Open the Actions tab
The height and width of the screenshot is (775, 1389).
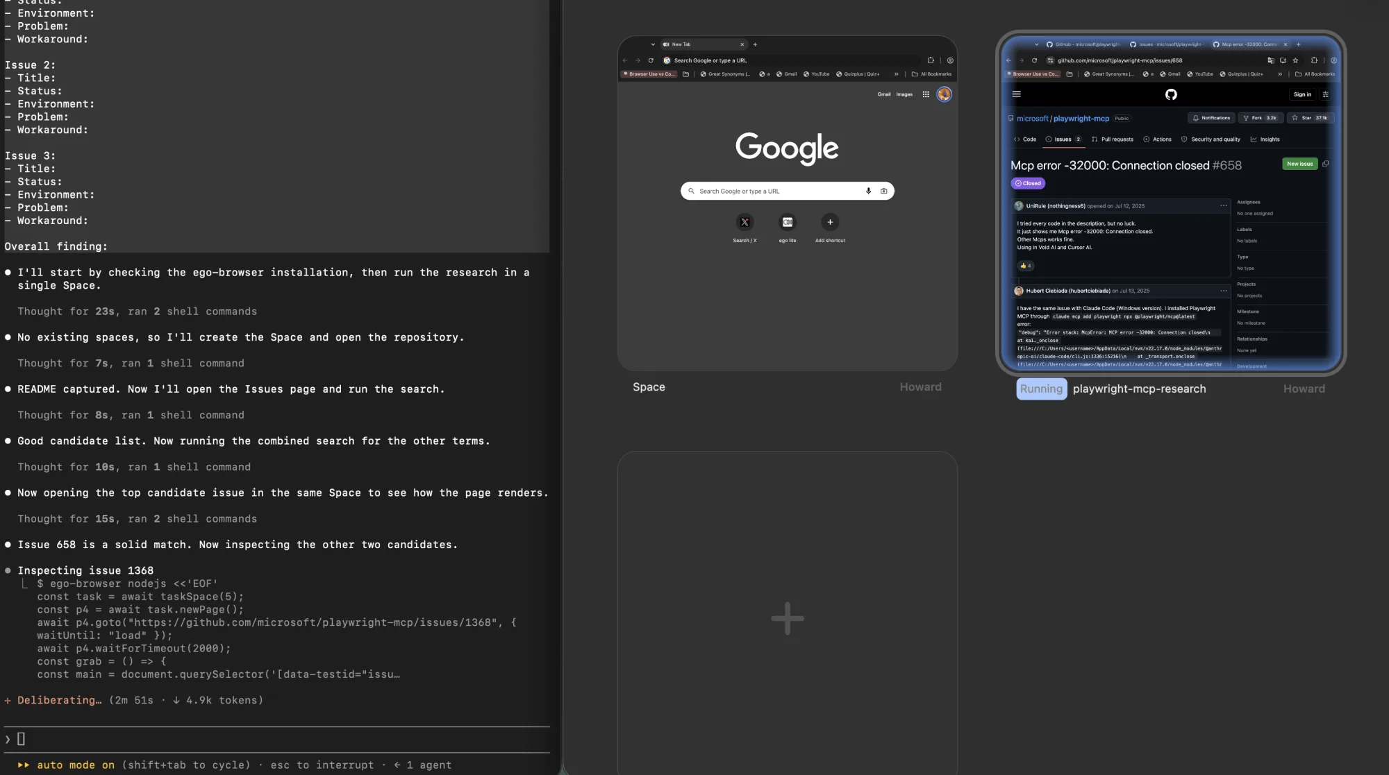point(1158,139)
